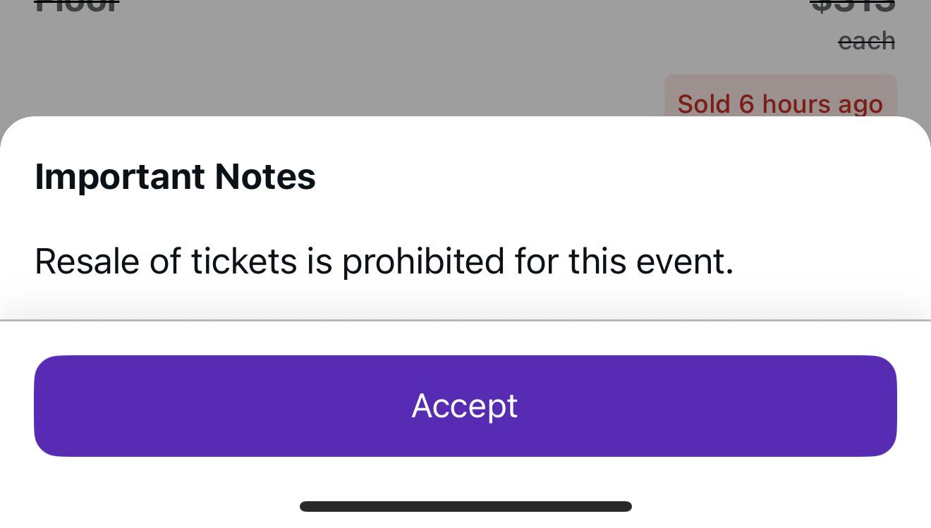This screenshot has height=528, width=931.
Task: Click the Important Notes heading
Action: 175,176
